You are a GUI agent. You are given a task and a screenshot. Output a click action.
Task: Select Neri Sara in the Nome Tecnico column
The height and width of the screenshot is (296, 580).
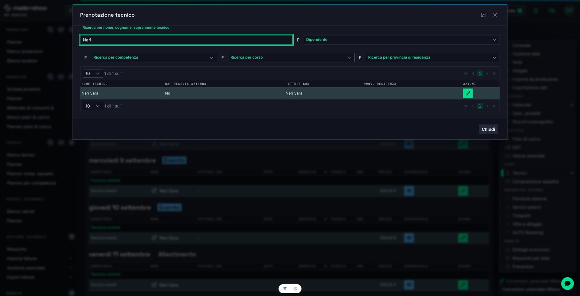point(90,93)
